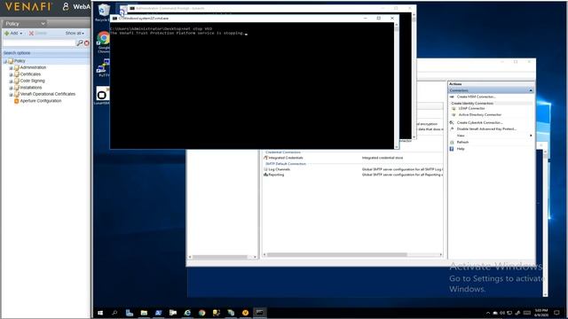Open the Show all dropdown
This screenshot has height=319, width=568.
click(x=75, y=33)
